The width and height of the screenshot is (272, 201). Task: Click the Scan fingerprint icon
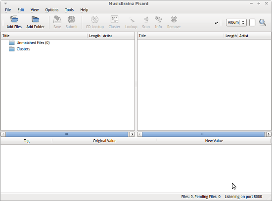point(146,19)
